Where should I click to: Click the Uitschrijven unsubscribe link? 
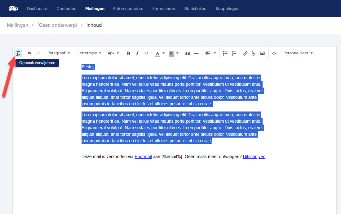(x=254, y=157)
